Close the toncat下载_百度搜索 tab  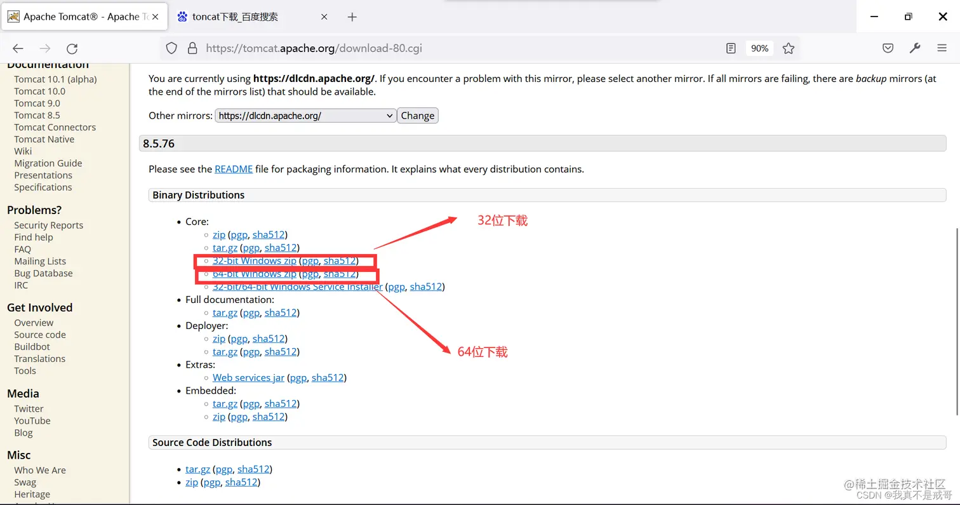324,17
